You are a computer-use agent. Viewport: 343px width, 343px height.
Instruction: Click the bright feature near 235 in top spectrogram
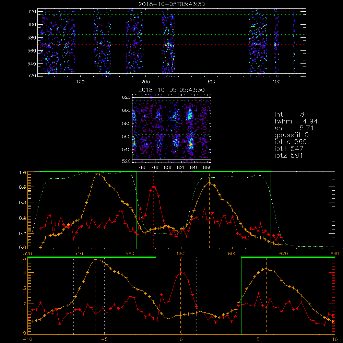(168, 46)
